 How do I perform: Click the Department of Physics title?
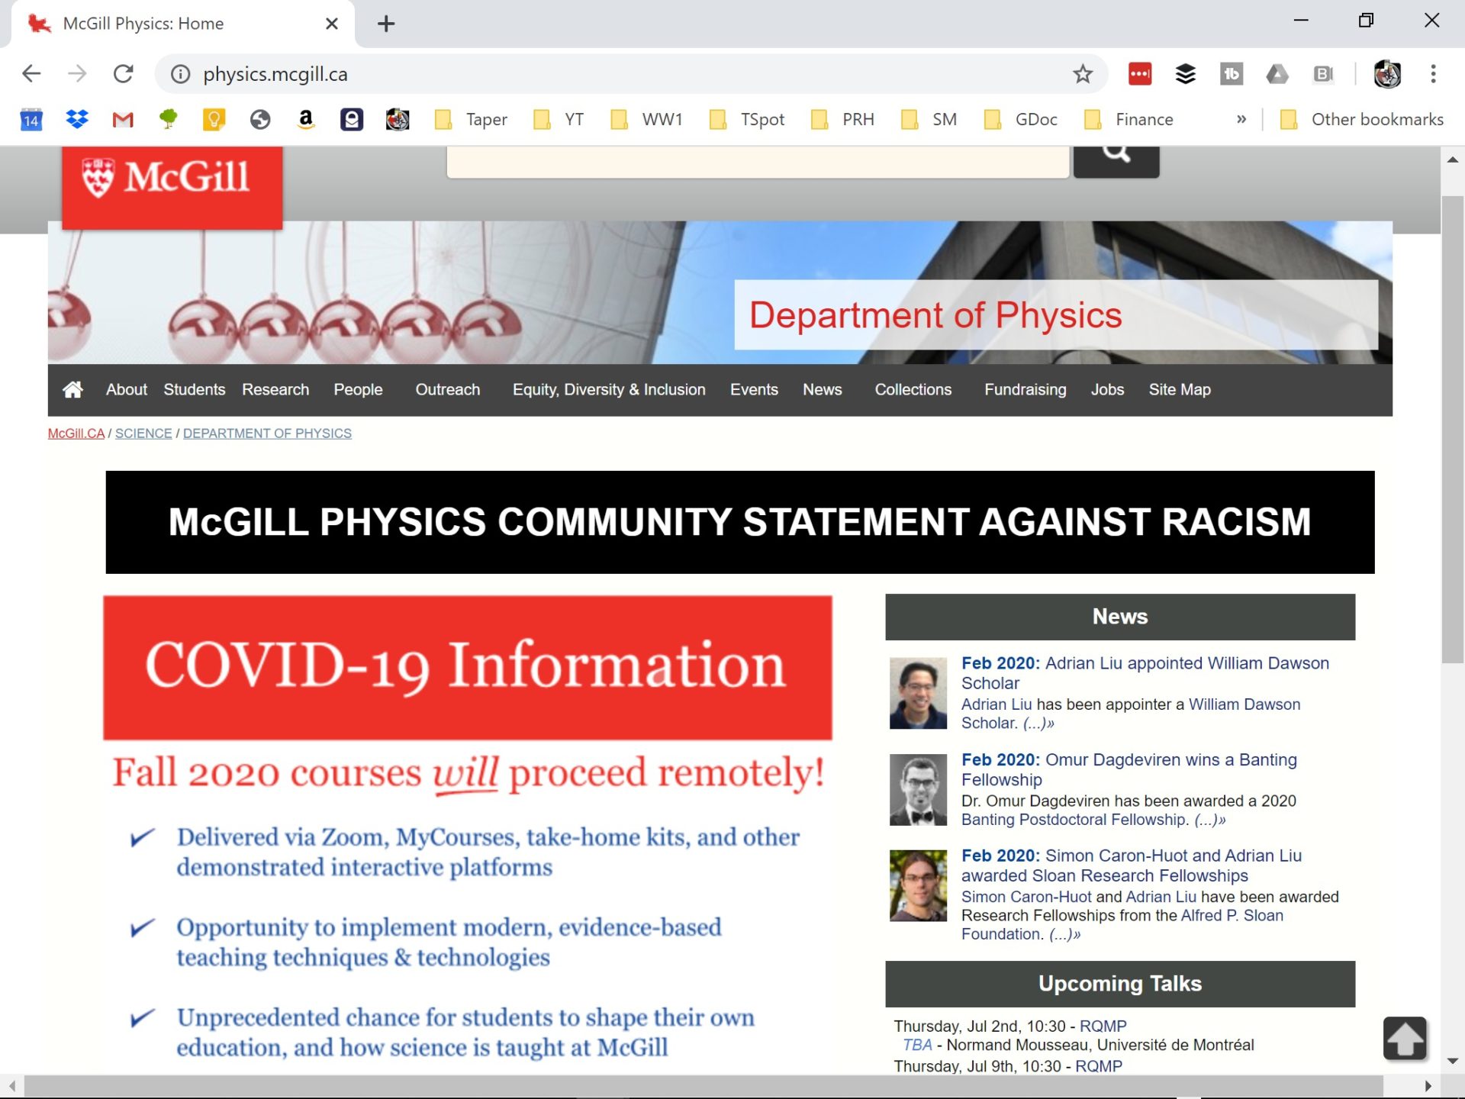coord(935,315)
